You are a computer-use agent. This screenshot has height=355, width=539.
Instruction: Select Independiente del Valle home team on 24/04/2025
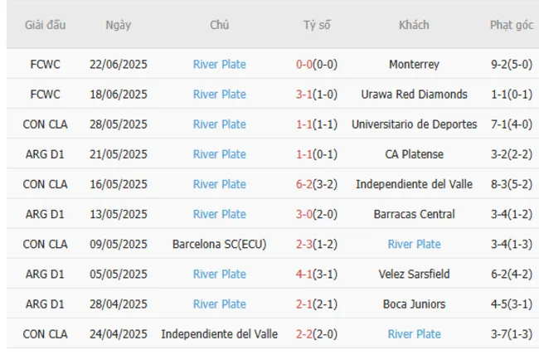coord(219,333)
